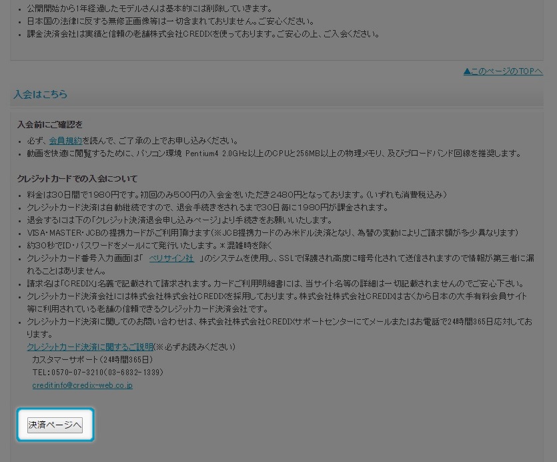Click the TEL:0570-07-3210 phone number text

[97, 373]
